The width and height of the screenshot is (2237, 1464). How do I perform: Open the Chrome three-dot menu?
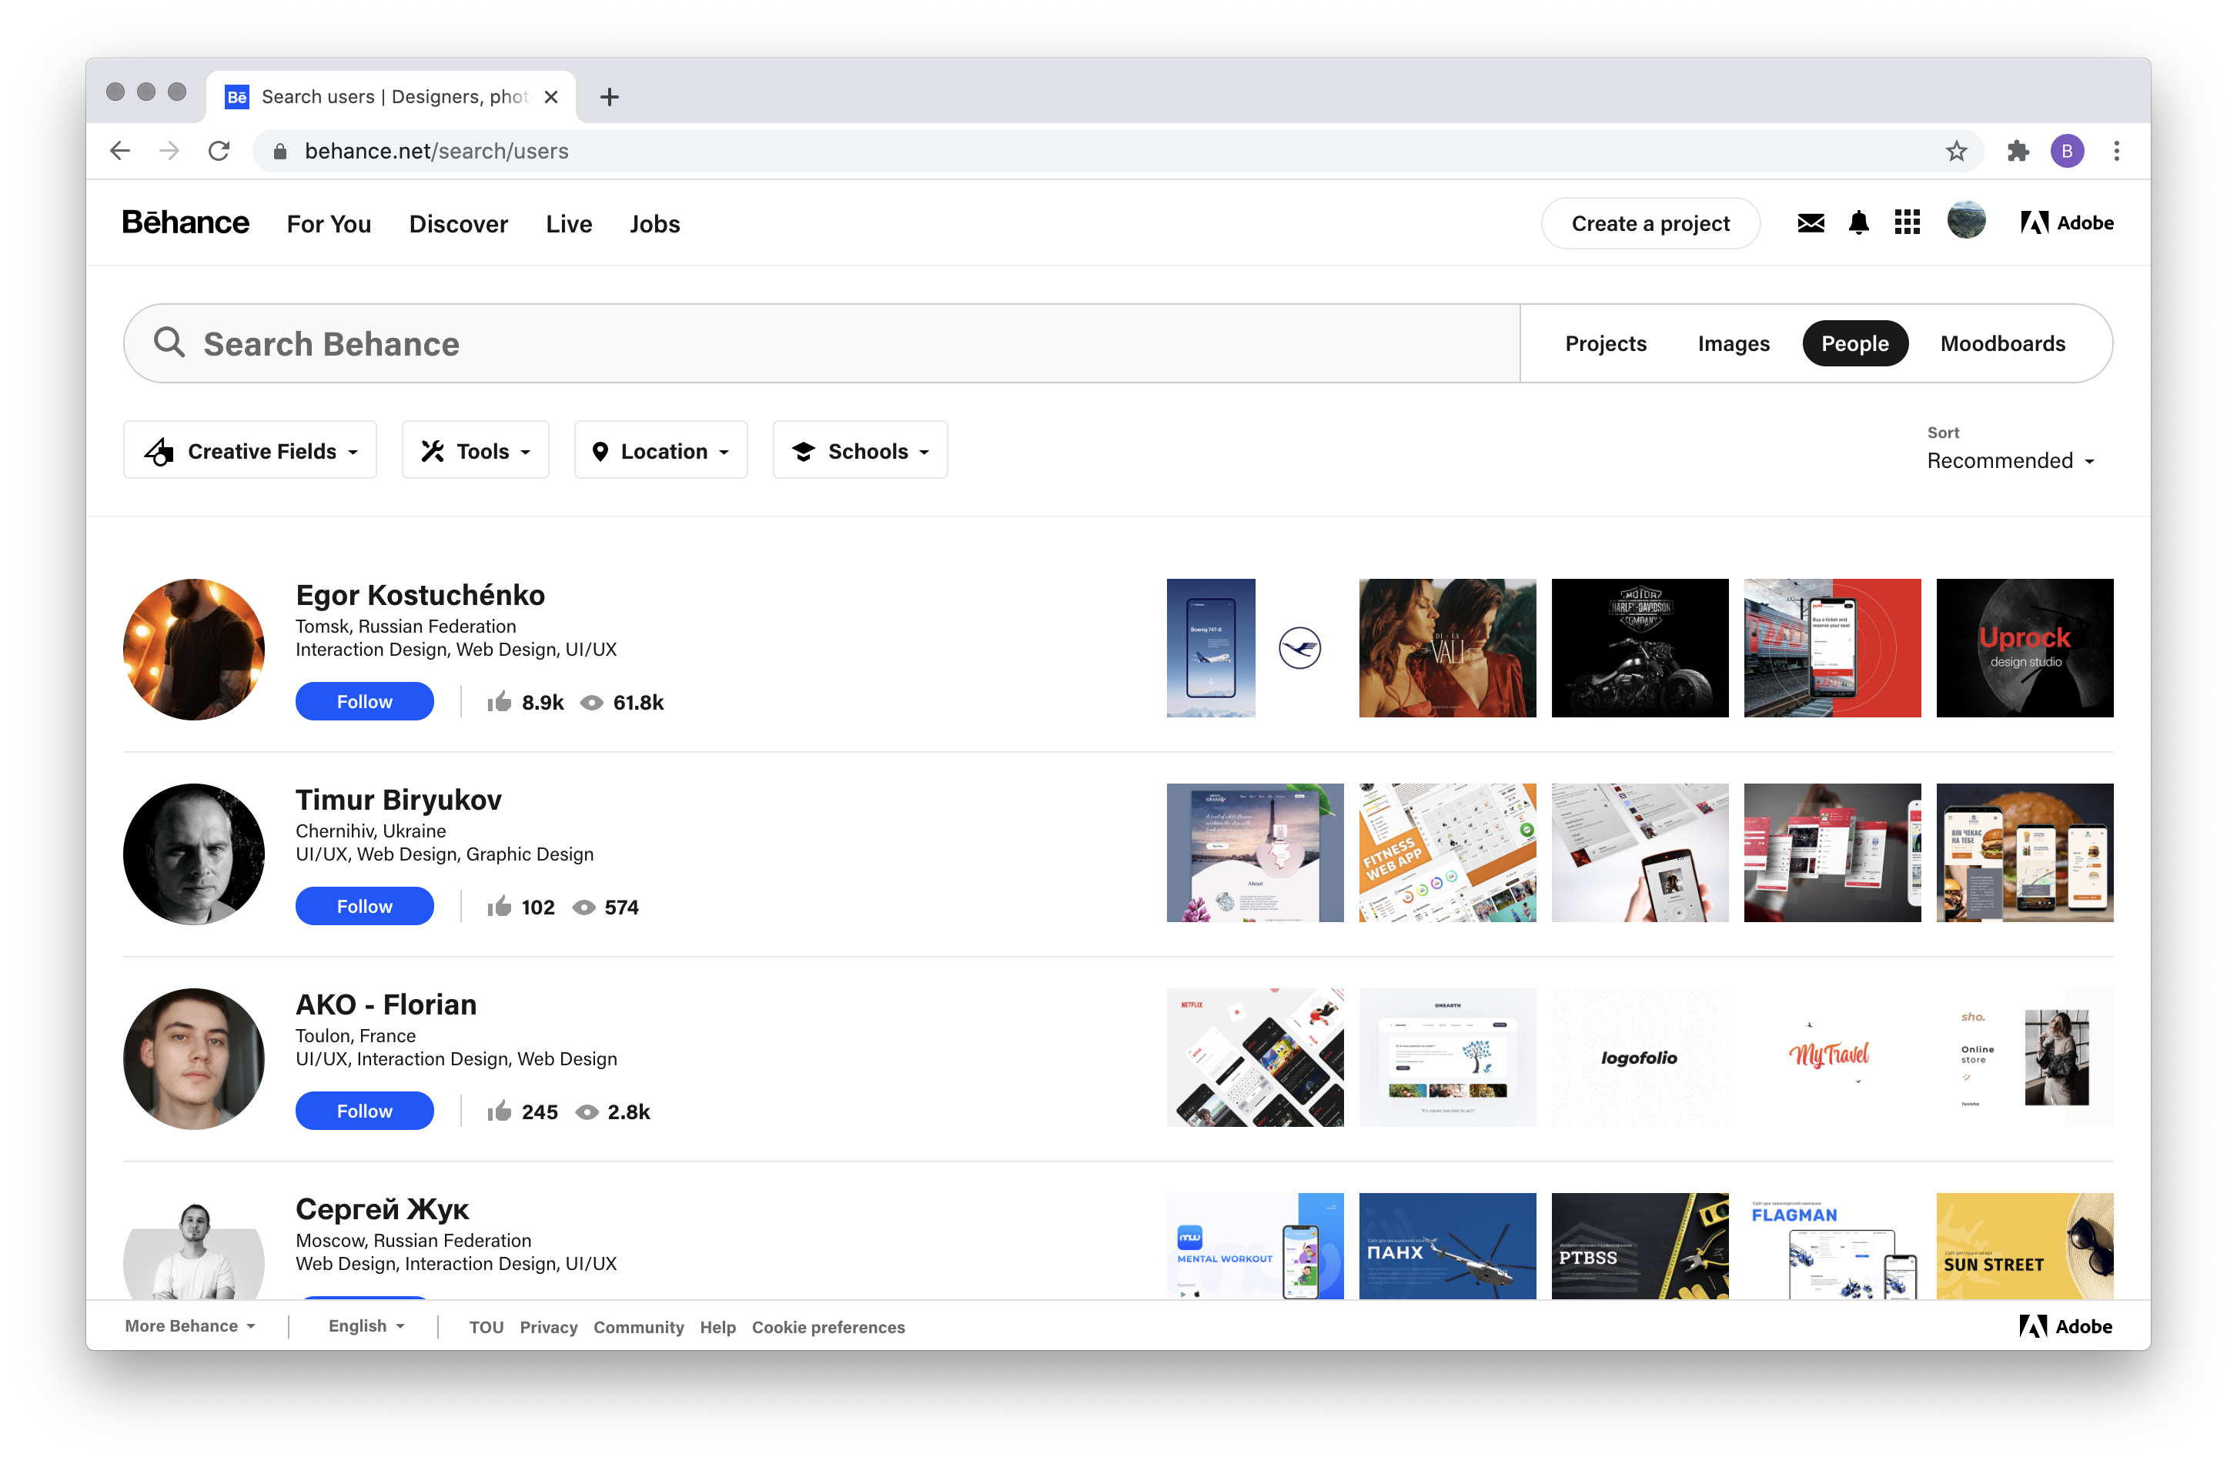tap(2117, 150)
